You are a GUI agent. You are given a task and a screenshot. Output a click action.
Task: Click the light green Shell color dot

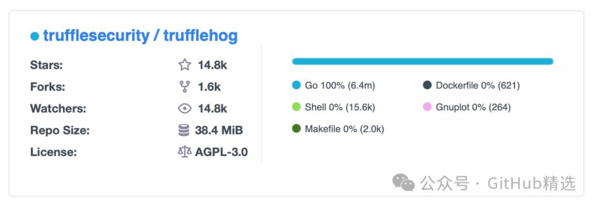pyautogui.click(x=296, y=107)
